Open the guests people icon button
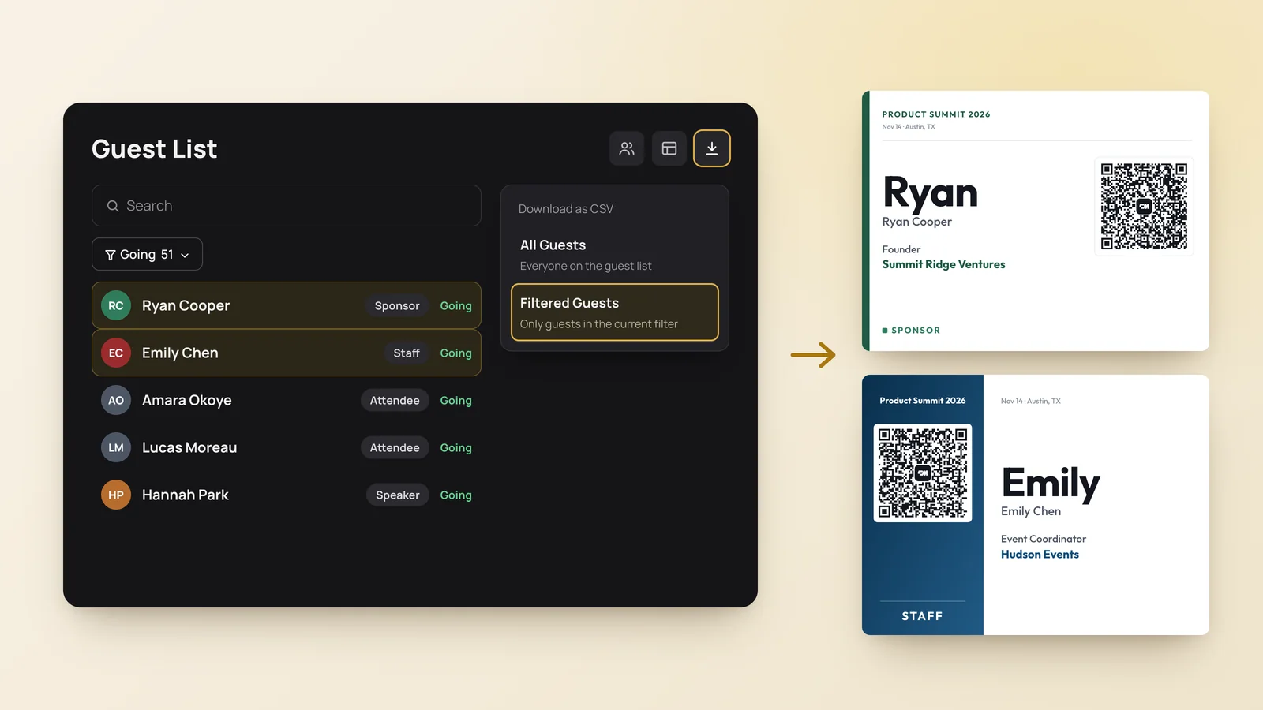Image resolution: width=1263 pixels, height=710 pixels. pyautogui.click(x=627, y=148)
